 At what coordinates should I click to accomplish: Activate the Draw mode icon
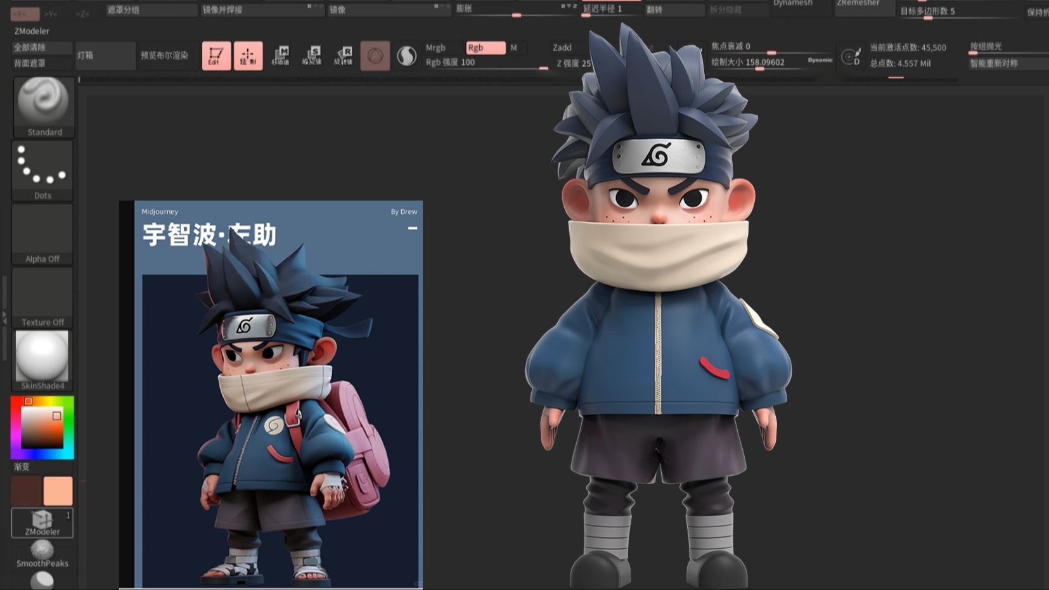(x=248, y=56)
